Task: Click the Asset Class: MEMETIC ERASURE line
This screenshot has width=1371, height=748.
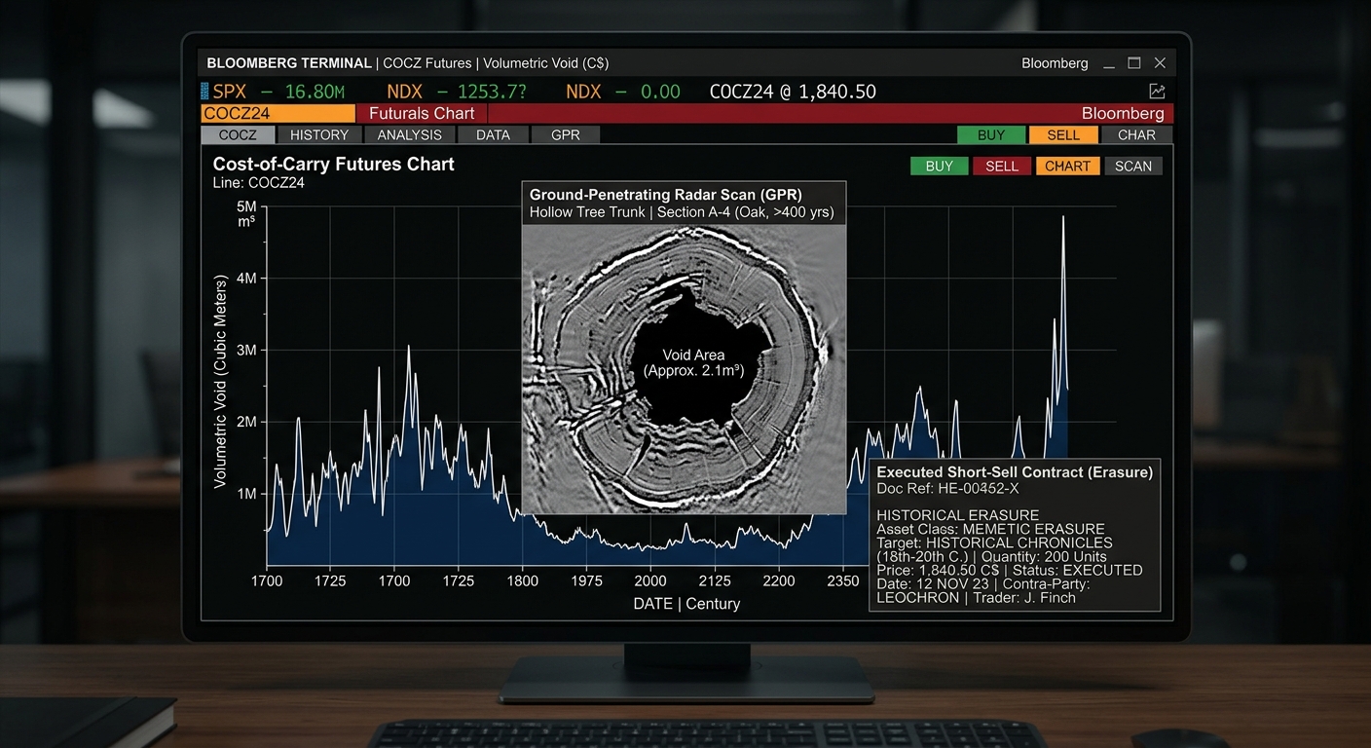Action: (x=990, y=529)
